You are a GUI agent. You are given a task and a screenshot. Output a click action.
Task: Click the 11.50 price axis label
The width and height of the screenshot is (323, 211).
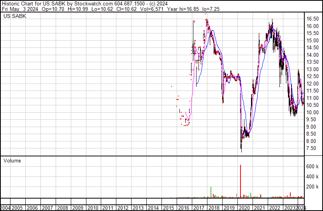point(312,91)
